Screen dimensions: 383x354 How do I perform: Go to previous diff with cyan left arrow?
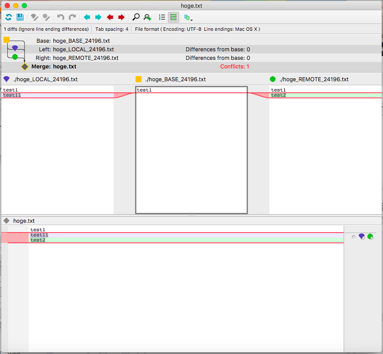tap(87, 17)
